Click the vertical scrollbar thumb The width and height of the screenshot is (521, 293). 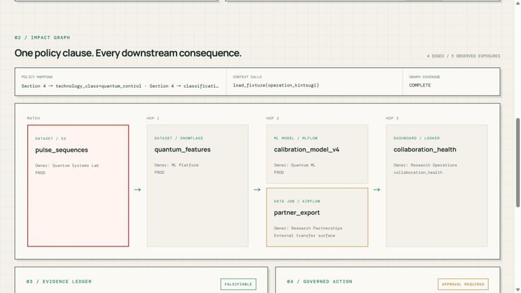(518, 163)
